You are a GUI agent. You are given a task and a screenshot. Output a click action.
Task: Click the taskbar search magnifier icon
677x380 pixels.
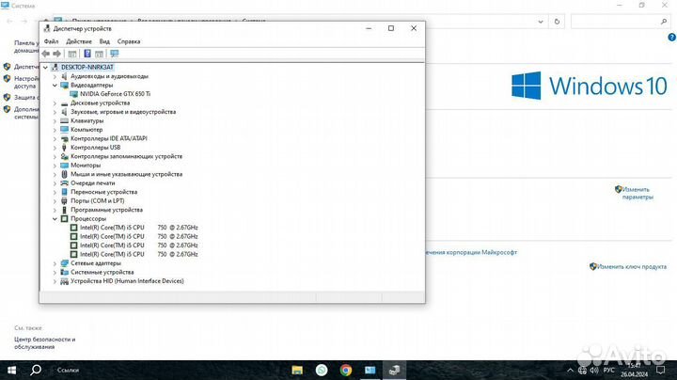[x=36, y=369]
